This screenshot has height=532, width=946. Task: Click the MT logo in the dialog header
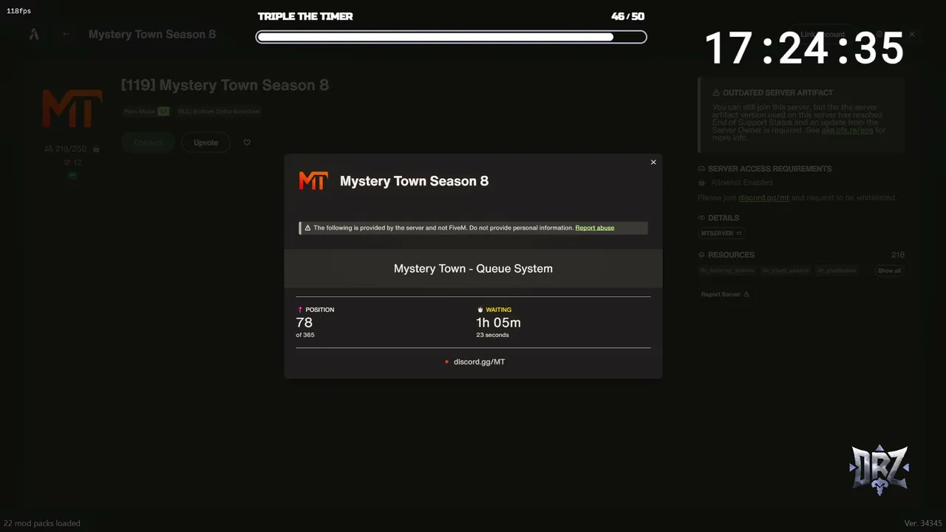click(x=313, y=180)
